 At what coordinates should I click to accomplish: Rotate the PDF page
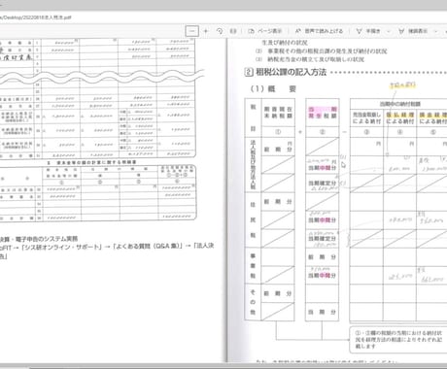pyautogui.click(x=220, y=31)
